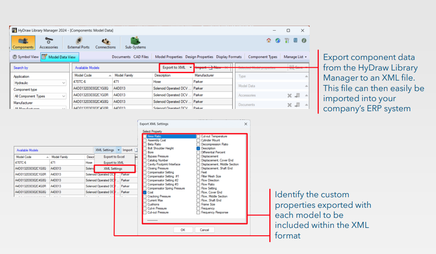Viewport: 436px width, 254px height.
Task: Check the Frame Size property
Action: pos(198,204)
